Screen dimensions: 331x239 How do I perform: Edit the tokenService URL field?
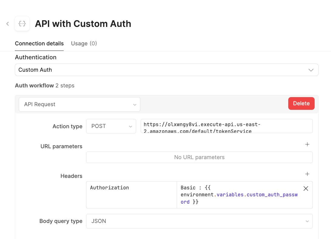pyautogui.click(x=226, y=126)
